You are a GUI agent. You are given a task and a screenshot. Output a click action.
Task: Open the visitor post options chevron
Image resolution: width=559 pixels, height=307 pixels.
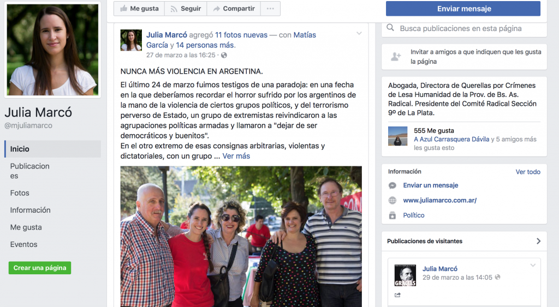pyautogui.click(x=533, y=266)
